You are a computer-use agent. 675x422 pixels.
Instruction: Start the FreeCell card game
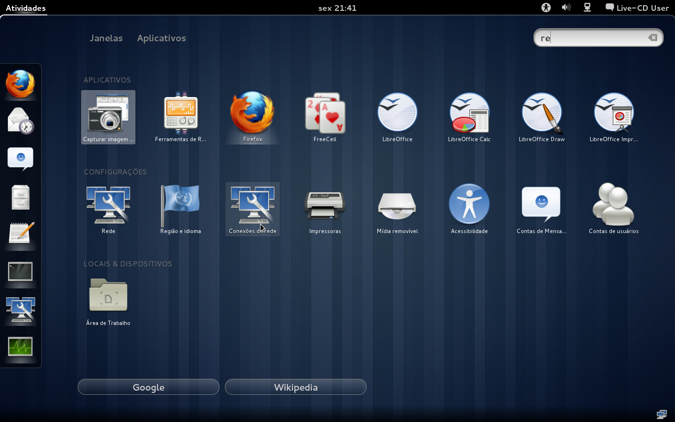coord(325,117)
